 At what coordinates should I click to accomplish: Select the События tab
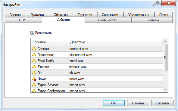(63, 20)
